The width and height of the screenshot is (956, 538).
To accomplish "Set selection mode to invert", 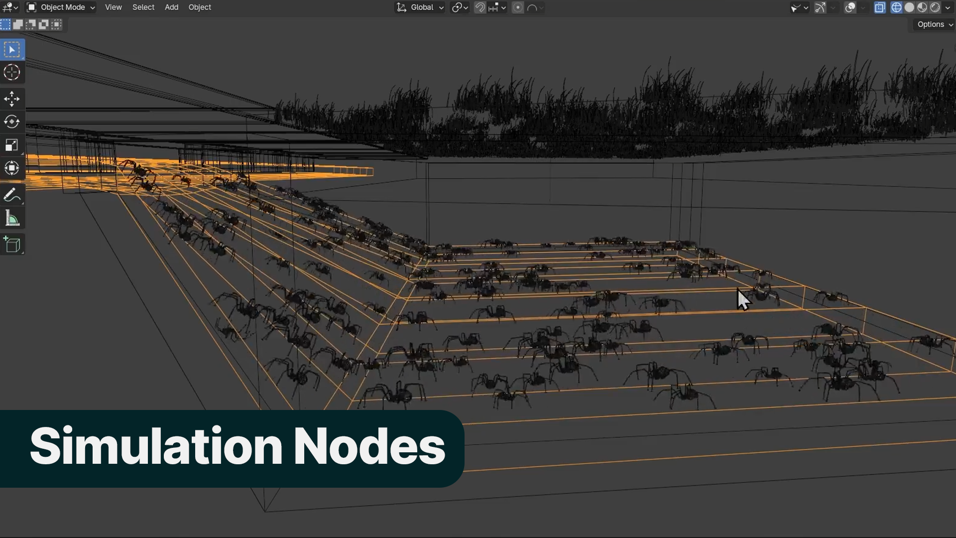I will (x=44, y=24).
